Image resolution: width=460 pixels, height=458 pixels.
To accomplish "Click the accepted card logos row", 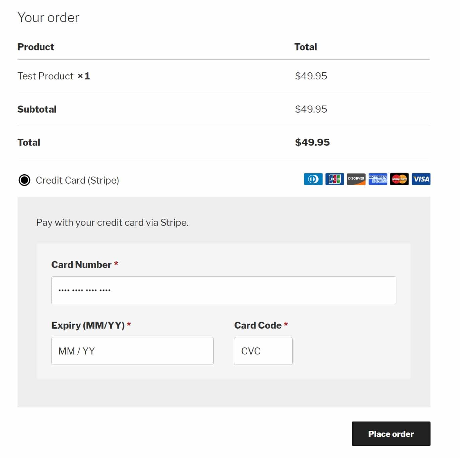I will (x=367, y=179).
